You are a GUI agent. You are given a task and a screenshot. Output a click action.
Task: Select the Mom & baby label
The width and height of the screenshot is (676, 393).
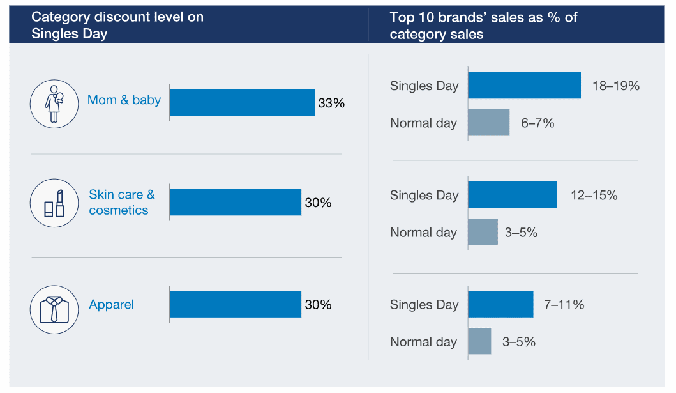124,100
